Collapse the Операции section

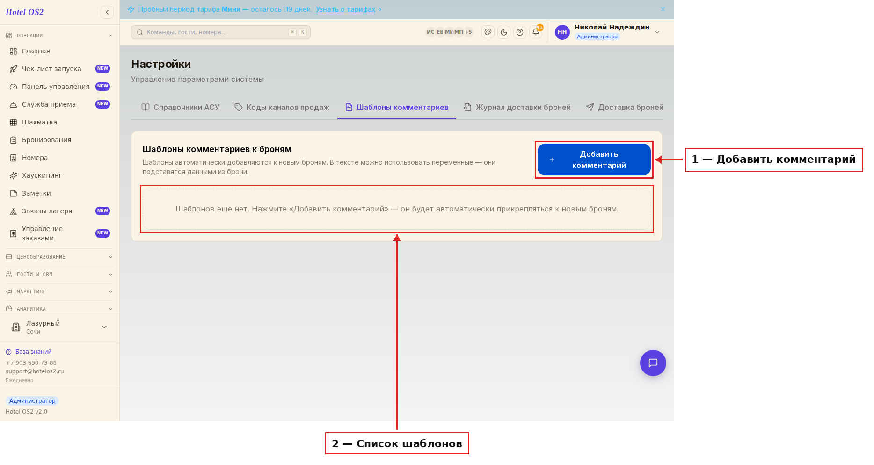[x=59, y=36]
